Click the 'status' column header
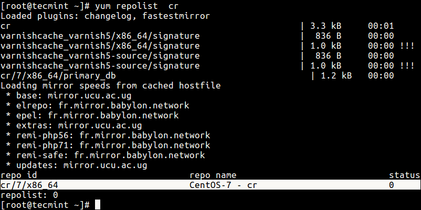The image size is (421, 210). pos(404,175)
